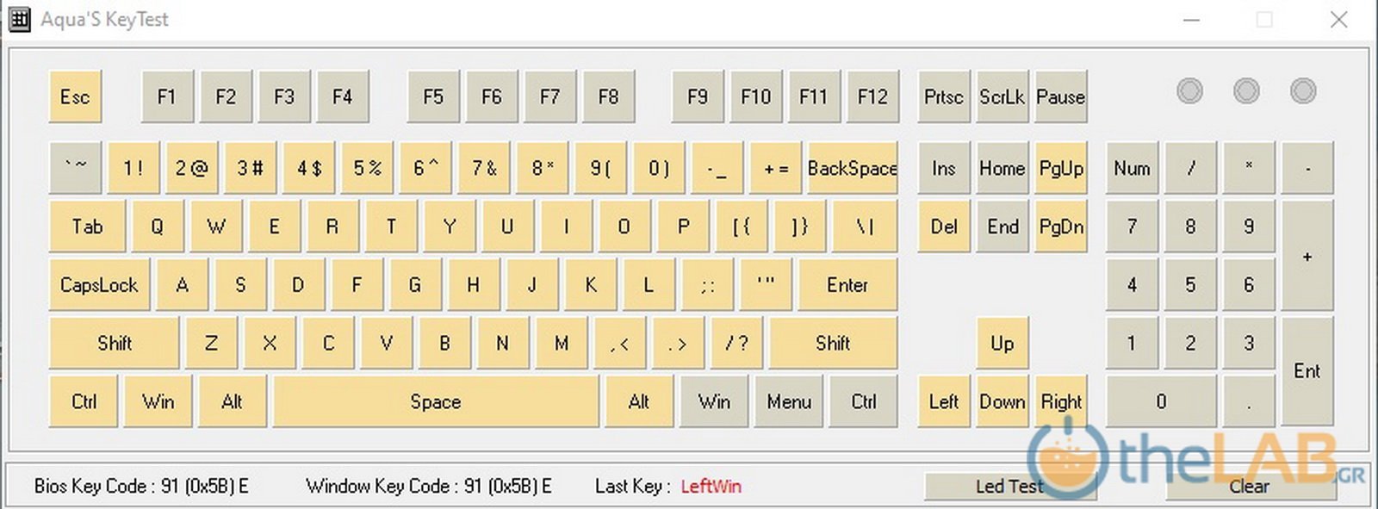Click the numpad Ent key
The height and width of the screenshot is (509, 1378).
pyautogui.click(x=1307, y=371)
